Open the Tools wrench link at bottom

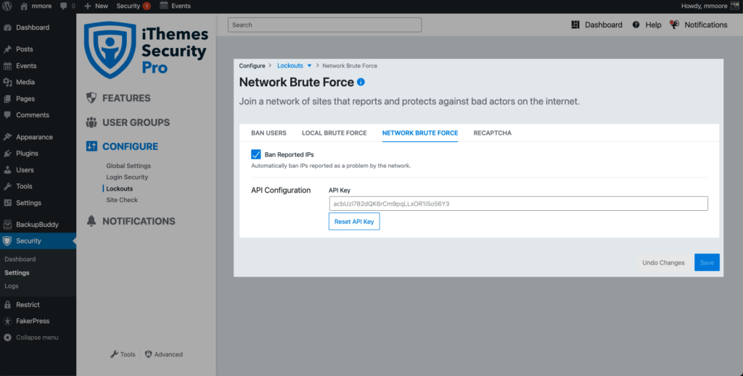click(x=123, y=354)
